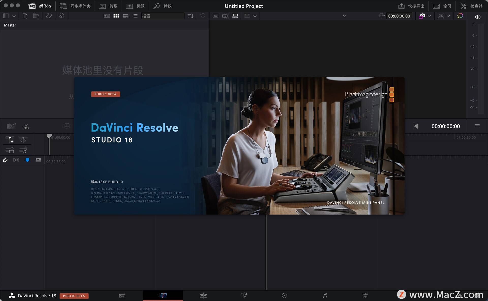Open the Media Pool (媒体池) panel
Screen dimensions: 488x301
(40, 6)
